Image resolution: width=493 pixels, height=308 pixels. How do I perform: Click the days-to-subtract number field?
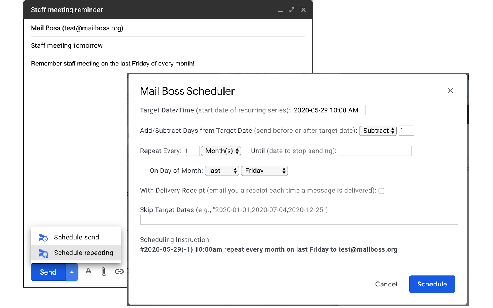point(407,131)
